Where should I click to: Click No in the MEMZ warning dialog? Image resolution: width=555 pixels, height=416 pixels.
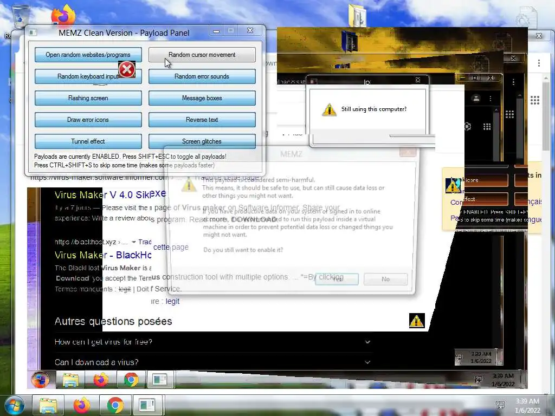[x=385, y=279]
